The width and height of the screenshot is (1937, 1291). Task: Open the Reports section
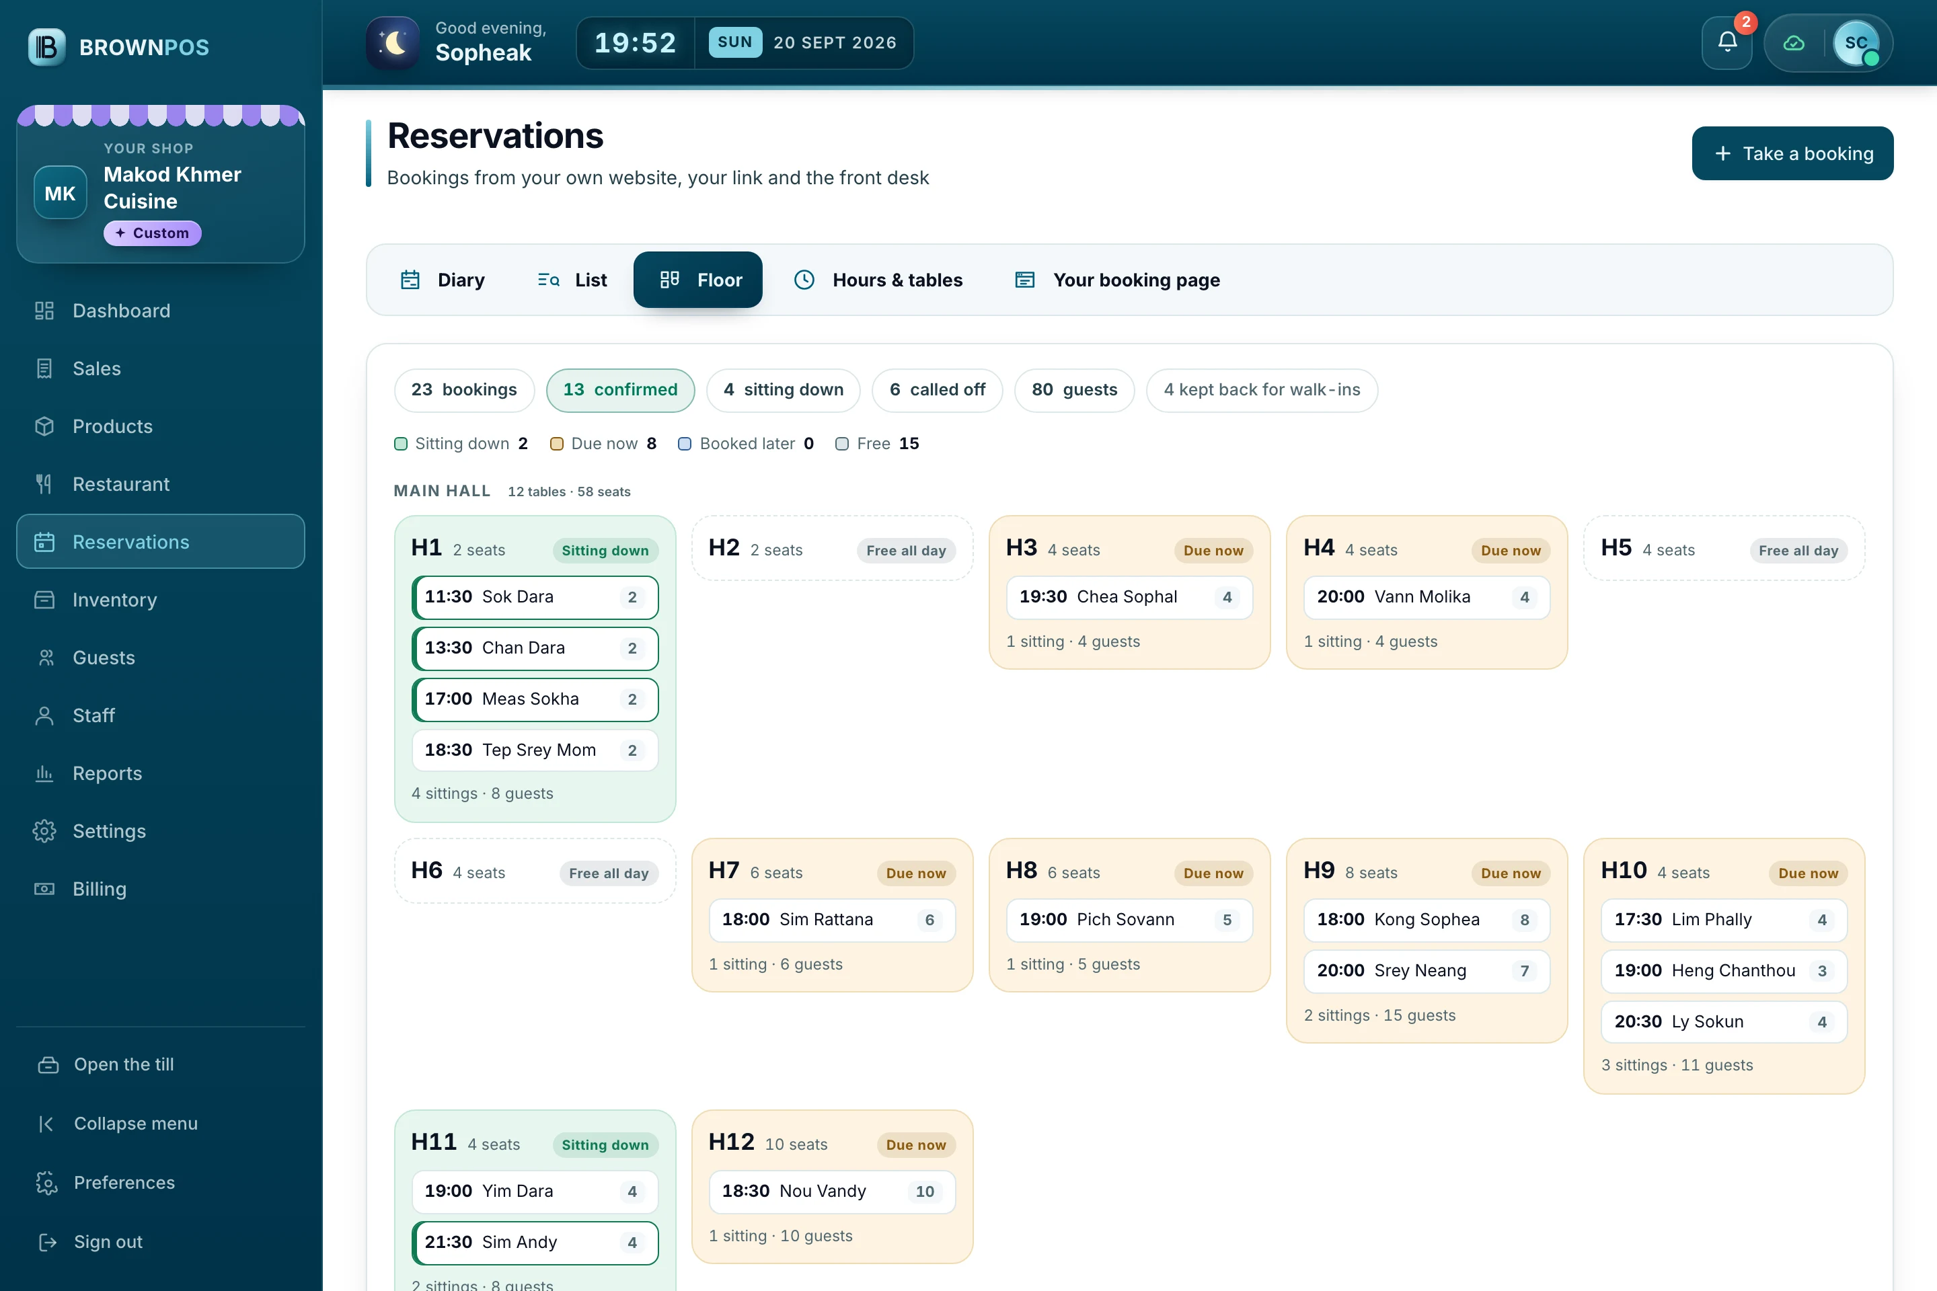(161, 773)
